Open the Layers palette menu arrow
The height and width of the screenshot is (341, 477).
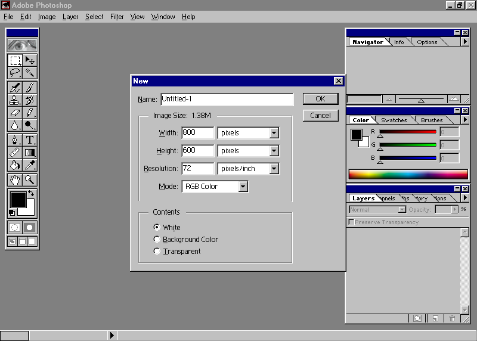point(465,198)
